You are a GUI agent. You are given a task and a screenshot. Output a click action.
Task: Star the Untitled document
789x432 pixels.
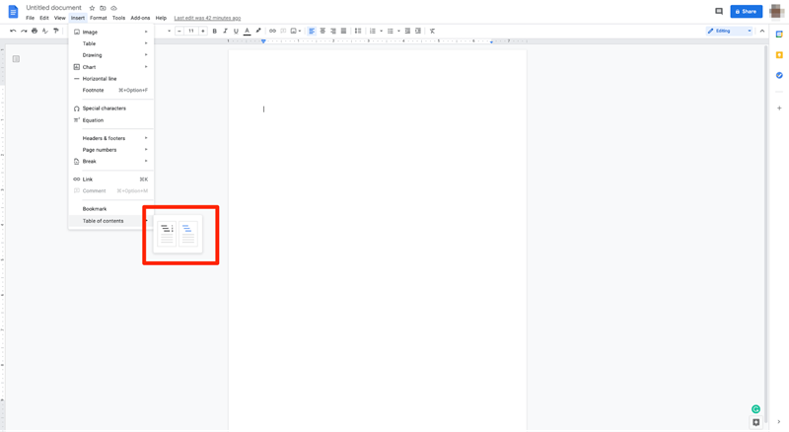click(92, 8)
